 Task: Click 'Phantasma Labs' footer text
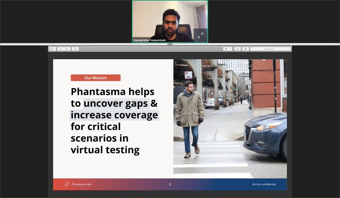pyautogui.click(x=82, y=184)
